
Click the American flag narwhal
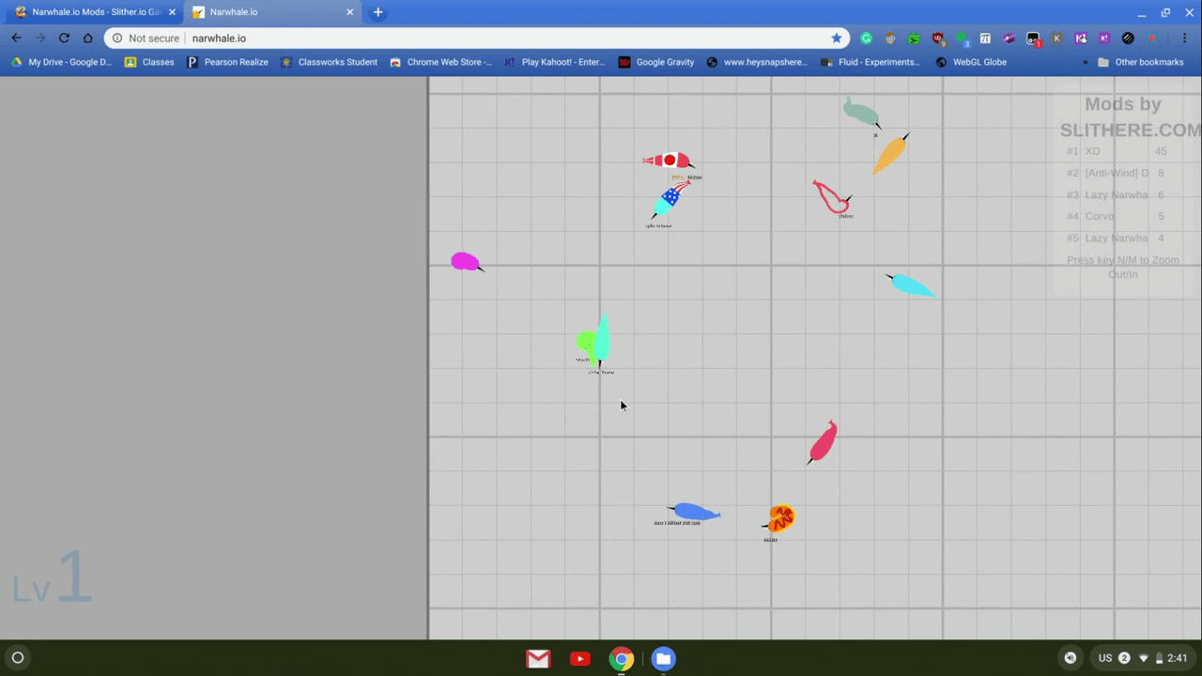coord(670,199)
